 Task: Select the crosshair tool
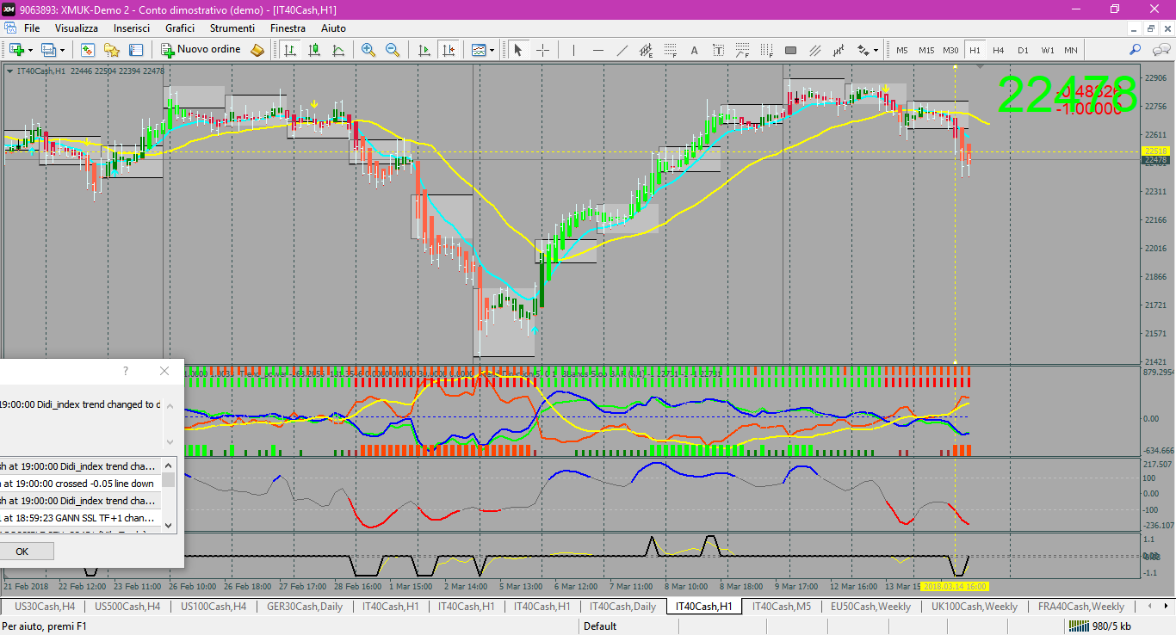coord(542,50)
